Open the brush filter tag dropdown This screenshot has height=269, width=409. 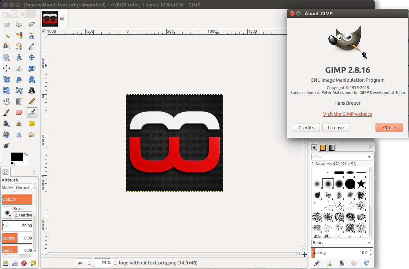coord(369,157)
